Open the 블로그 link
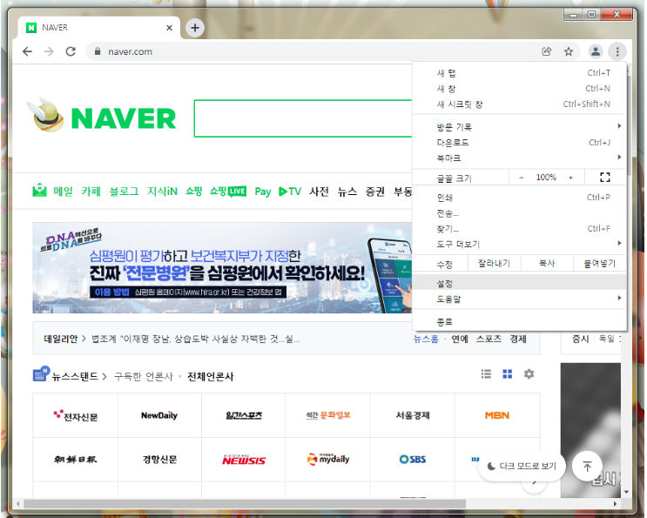 124,192
